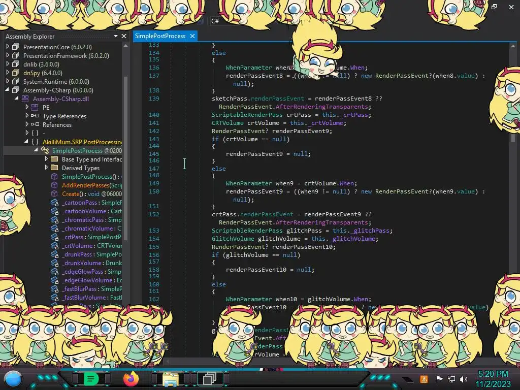This screenshot has width=520, height=390.
Task: Click the dnlib assembly icon
Action: click(x=16, y=64)
